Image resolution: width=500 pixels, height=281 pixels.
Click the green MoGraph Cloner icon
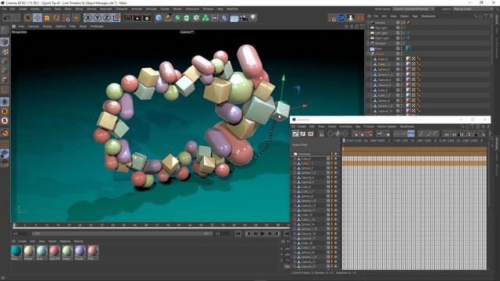(x=205, y=18)
